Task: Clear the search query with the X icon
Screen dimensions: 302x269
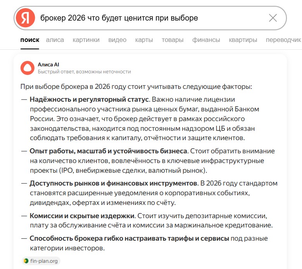Action: pyautogui.click(x=273, y=18)
